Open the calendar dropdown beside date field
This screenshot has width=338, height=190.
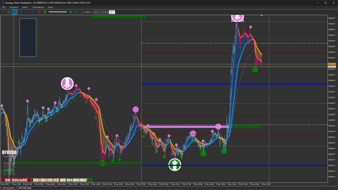(x=112, y=12)
